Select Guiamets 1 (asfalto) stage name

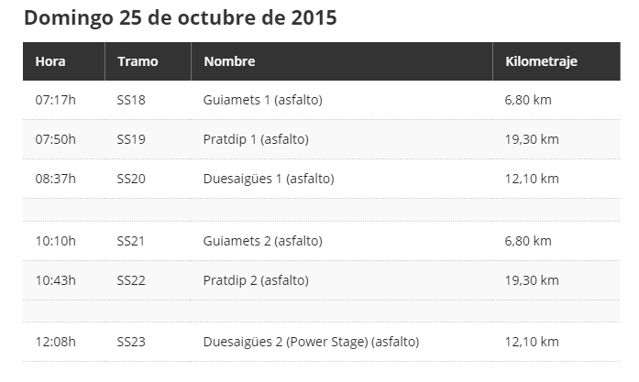point(263,100)
